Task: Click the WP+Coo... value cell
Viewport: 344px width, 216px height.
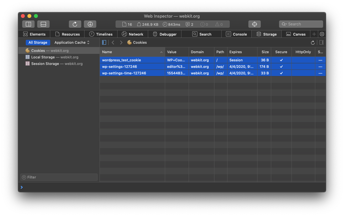Action: point(177,60)
